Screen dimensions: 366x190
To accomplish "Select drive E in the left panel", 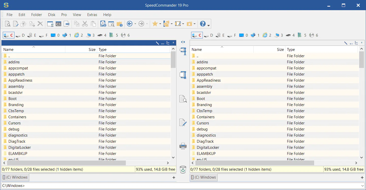I will 32,35.
